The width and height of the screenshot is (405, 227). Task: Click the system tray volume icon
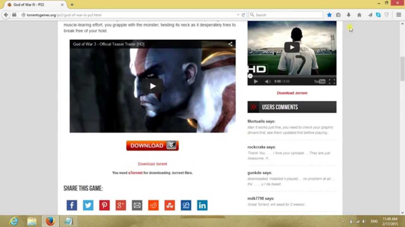click(364, 221)
